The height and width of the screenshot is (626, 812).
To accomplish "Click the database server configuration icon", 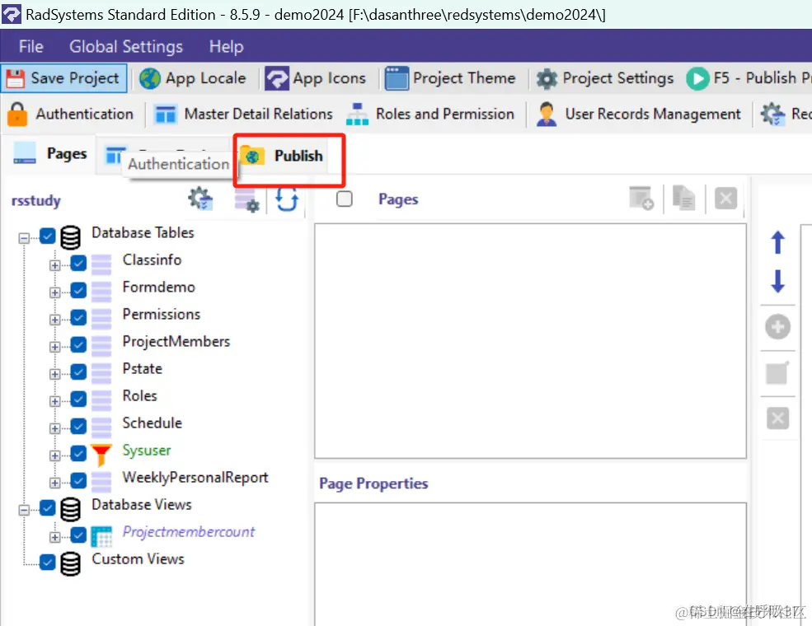I will [246, 199].
